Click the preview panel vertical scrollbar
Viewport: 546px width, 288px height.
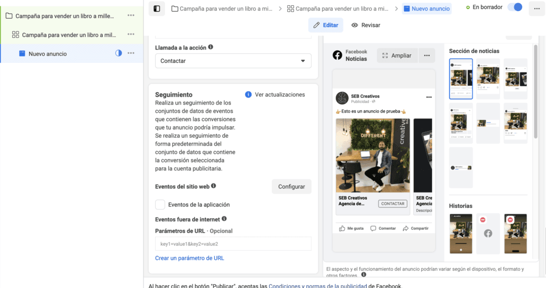[535, 91]
